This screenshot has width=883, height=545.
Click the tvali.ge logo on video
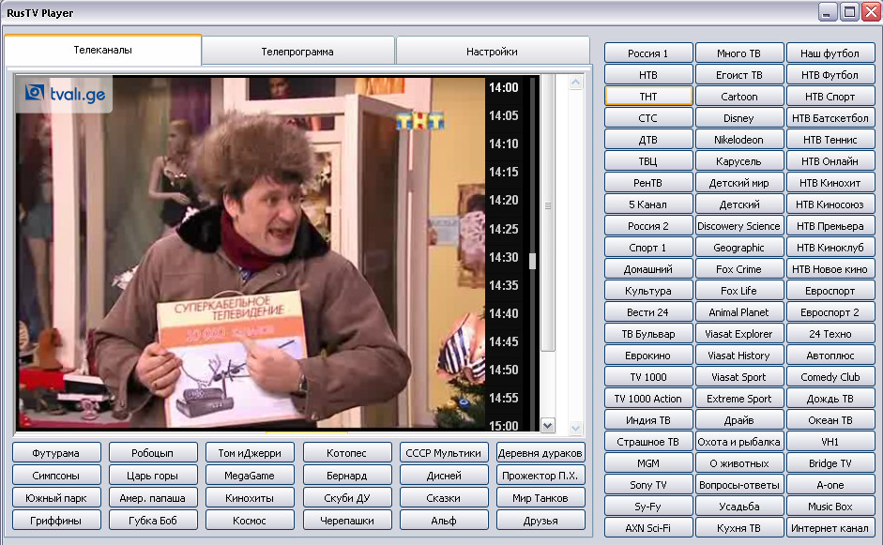(x=64, y=94)
